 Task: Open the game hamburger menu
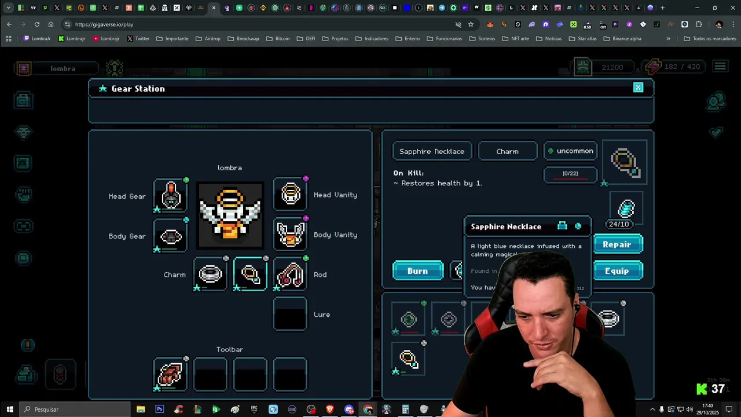pyautogui.click(x=720, y=67)
